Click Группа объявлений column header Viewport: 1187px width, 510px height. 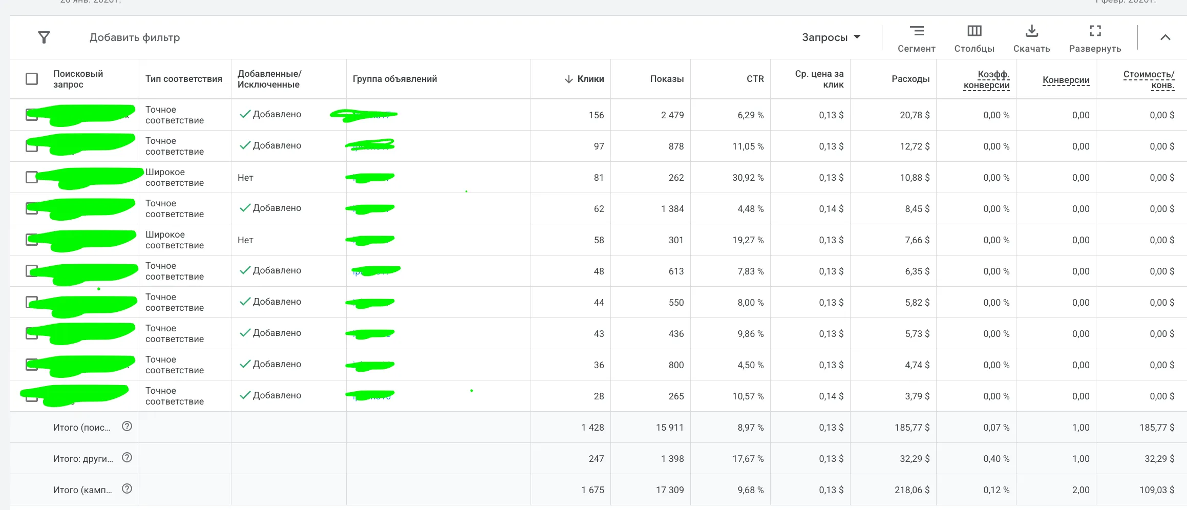click(x=394, y=79)
